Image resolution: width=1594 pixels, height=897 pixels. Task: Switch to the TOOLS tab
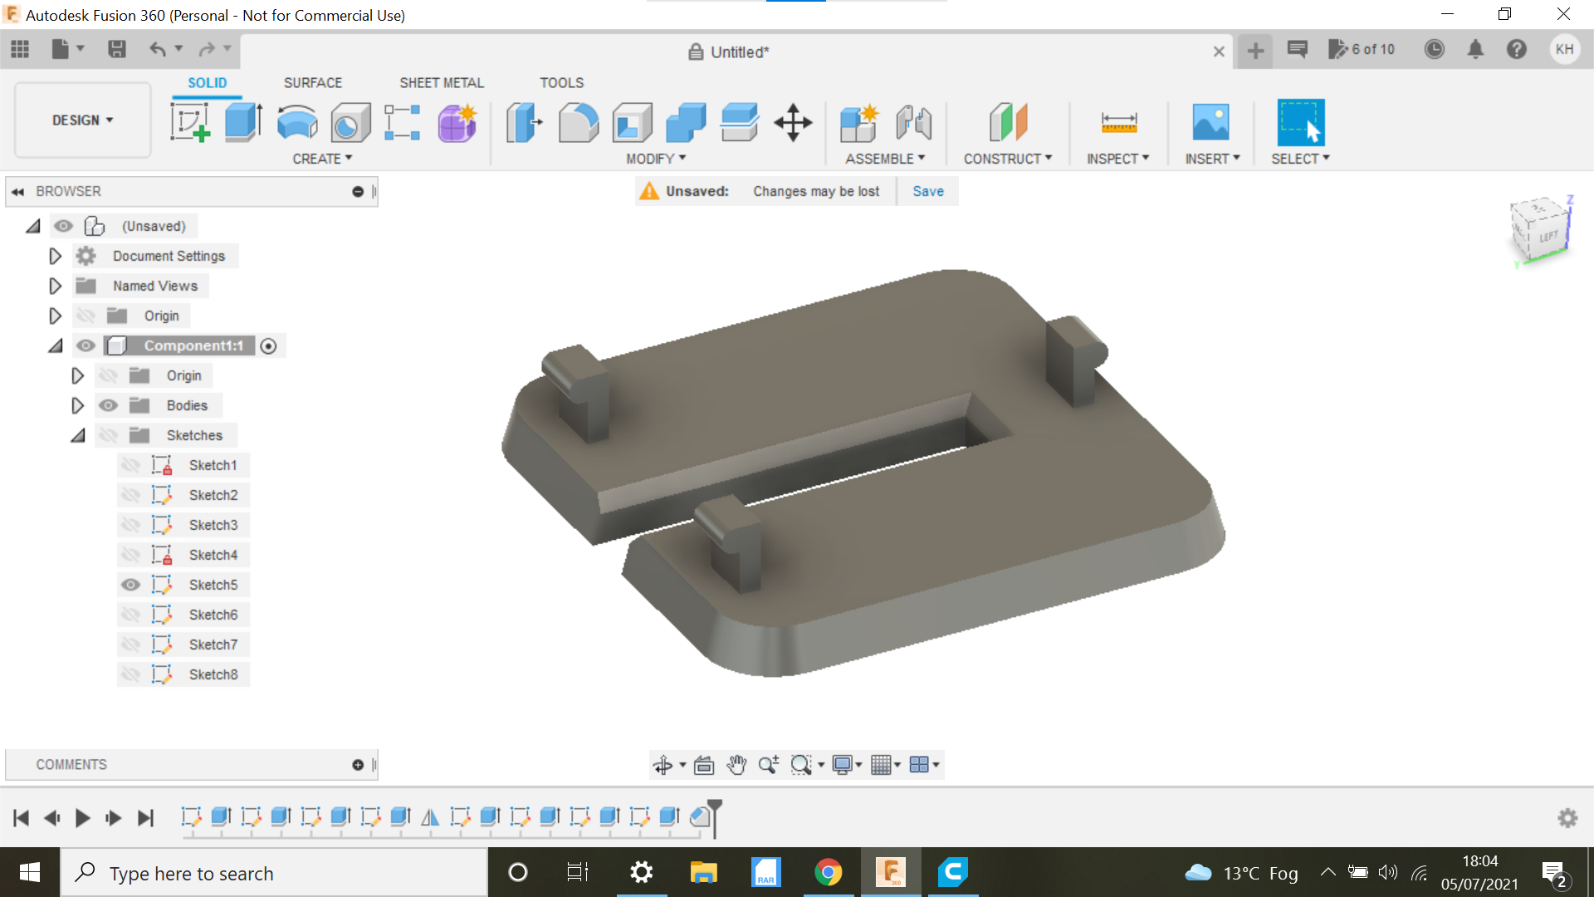pos(562,83)
